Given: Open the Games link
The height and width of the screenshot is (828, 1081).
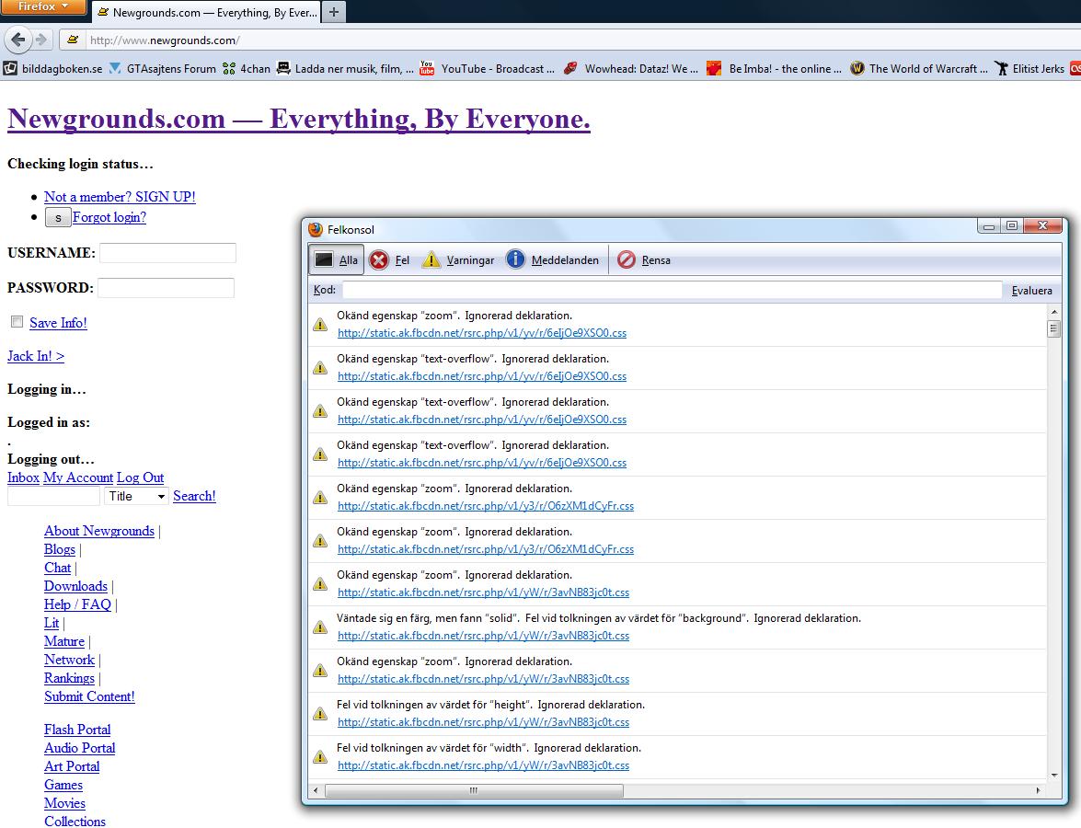Looking at the screenshot, I should point(63,785).
